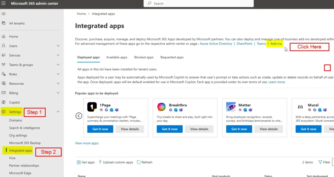Click Get it now for 1Page
This screenshot has width=334, height=177.
[x=100, y=129]
